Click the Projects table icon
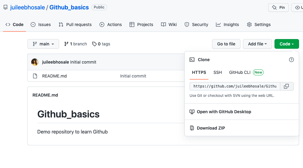The width and height of the screenshot is (303, 168). (x=132, y=25)
